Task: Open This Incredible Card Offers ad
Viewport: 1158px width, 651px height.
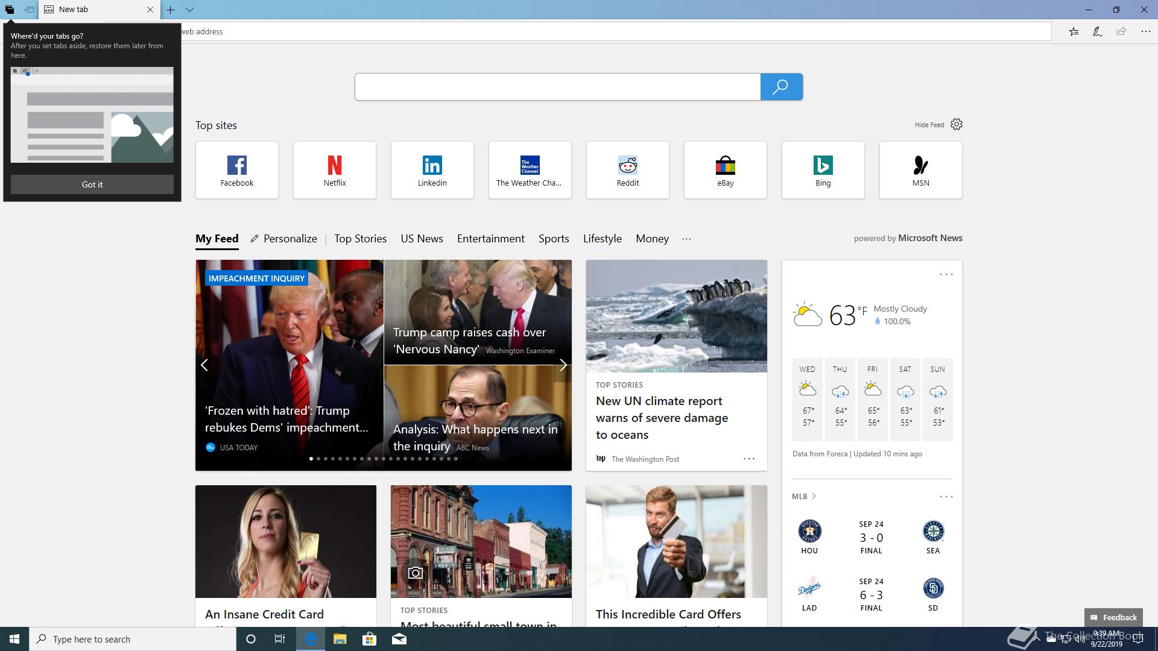Action: pyautogui.click(x=677, y=556)
